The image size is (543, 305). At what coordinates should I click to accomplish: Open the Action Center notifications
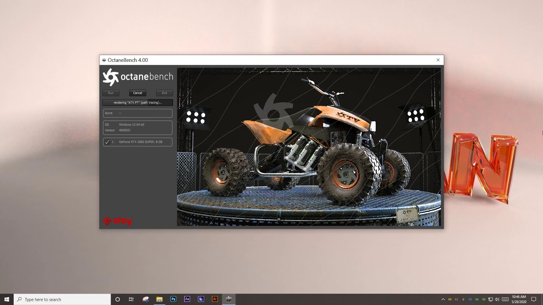coord(535,299)
